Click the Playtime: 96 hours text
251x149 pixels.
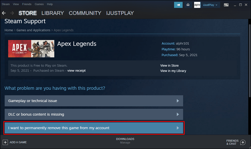tap(176, 49)
